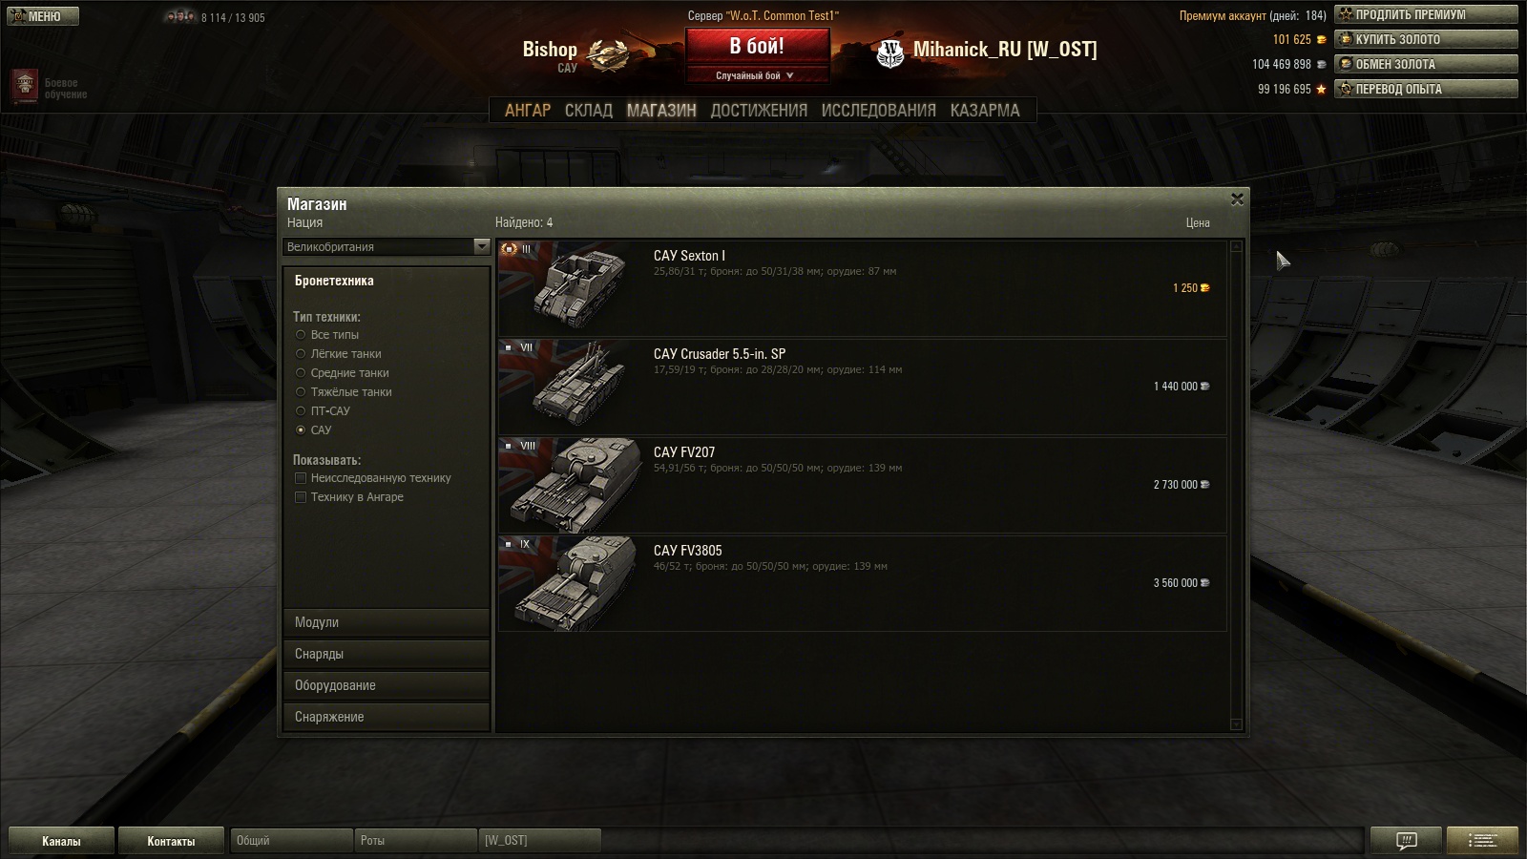Click the gold coins balance icon

pos(1321,39)
